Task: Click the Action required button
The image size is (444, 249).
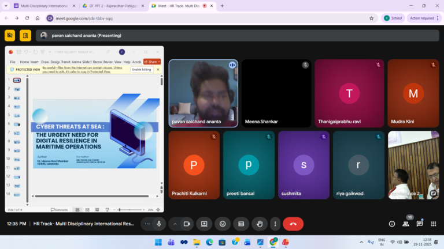Action: pyautogui.click(x=421, y=18)
